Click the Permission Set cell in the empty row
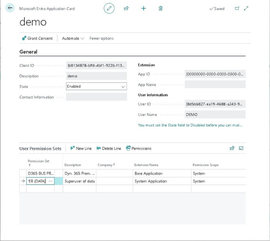 [x=40, y=189]
